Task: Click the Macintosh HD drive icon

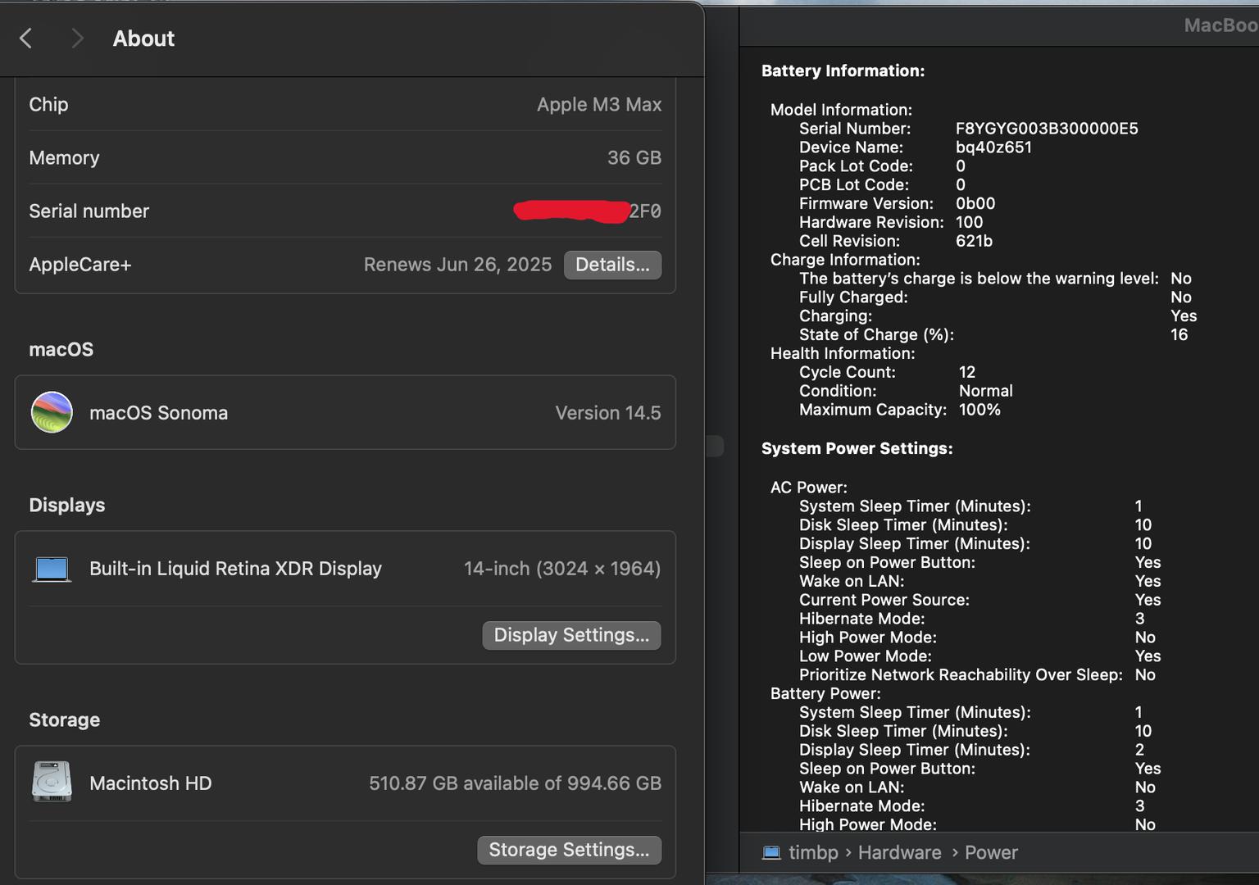Action: pos(52,782)
